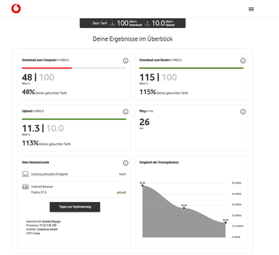Click the 'hoch' performance status label
Screen dimensions: 279x255
123,174
